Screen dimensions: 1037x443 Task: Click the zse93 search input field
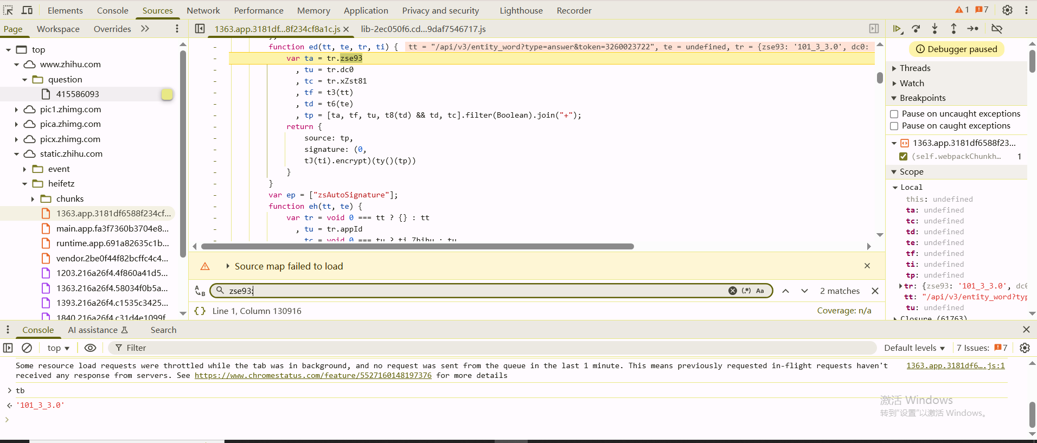coord(477,291)
